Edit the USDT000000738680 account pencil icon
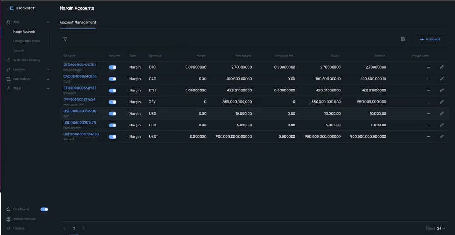This screenshot has height=235, width=455. (x=442, y=137)
